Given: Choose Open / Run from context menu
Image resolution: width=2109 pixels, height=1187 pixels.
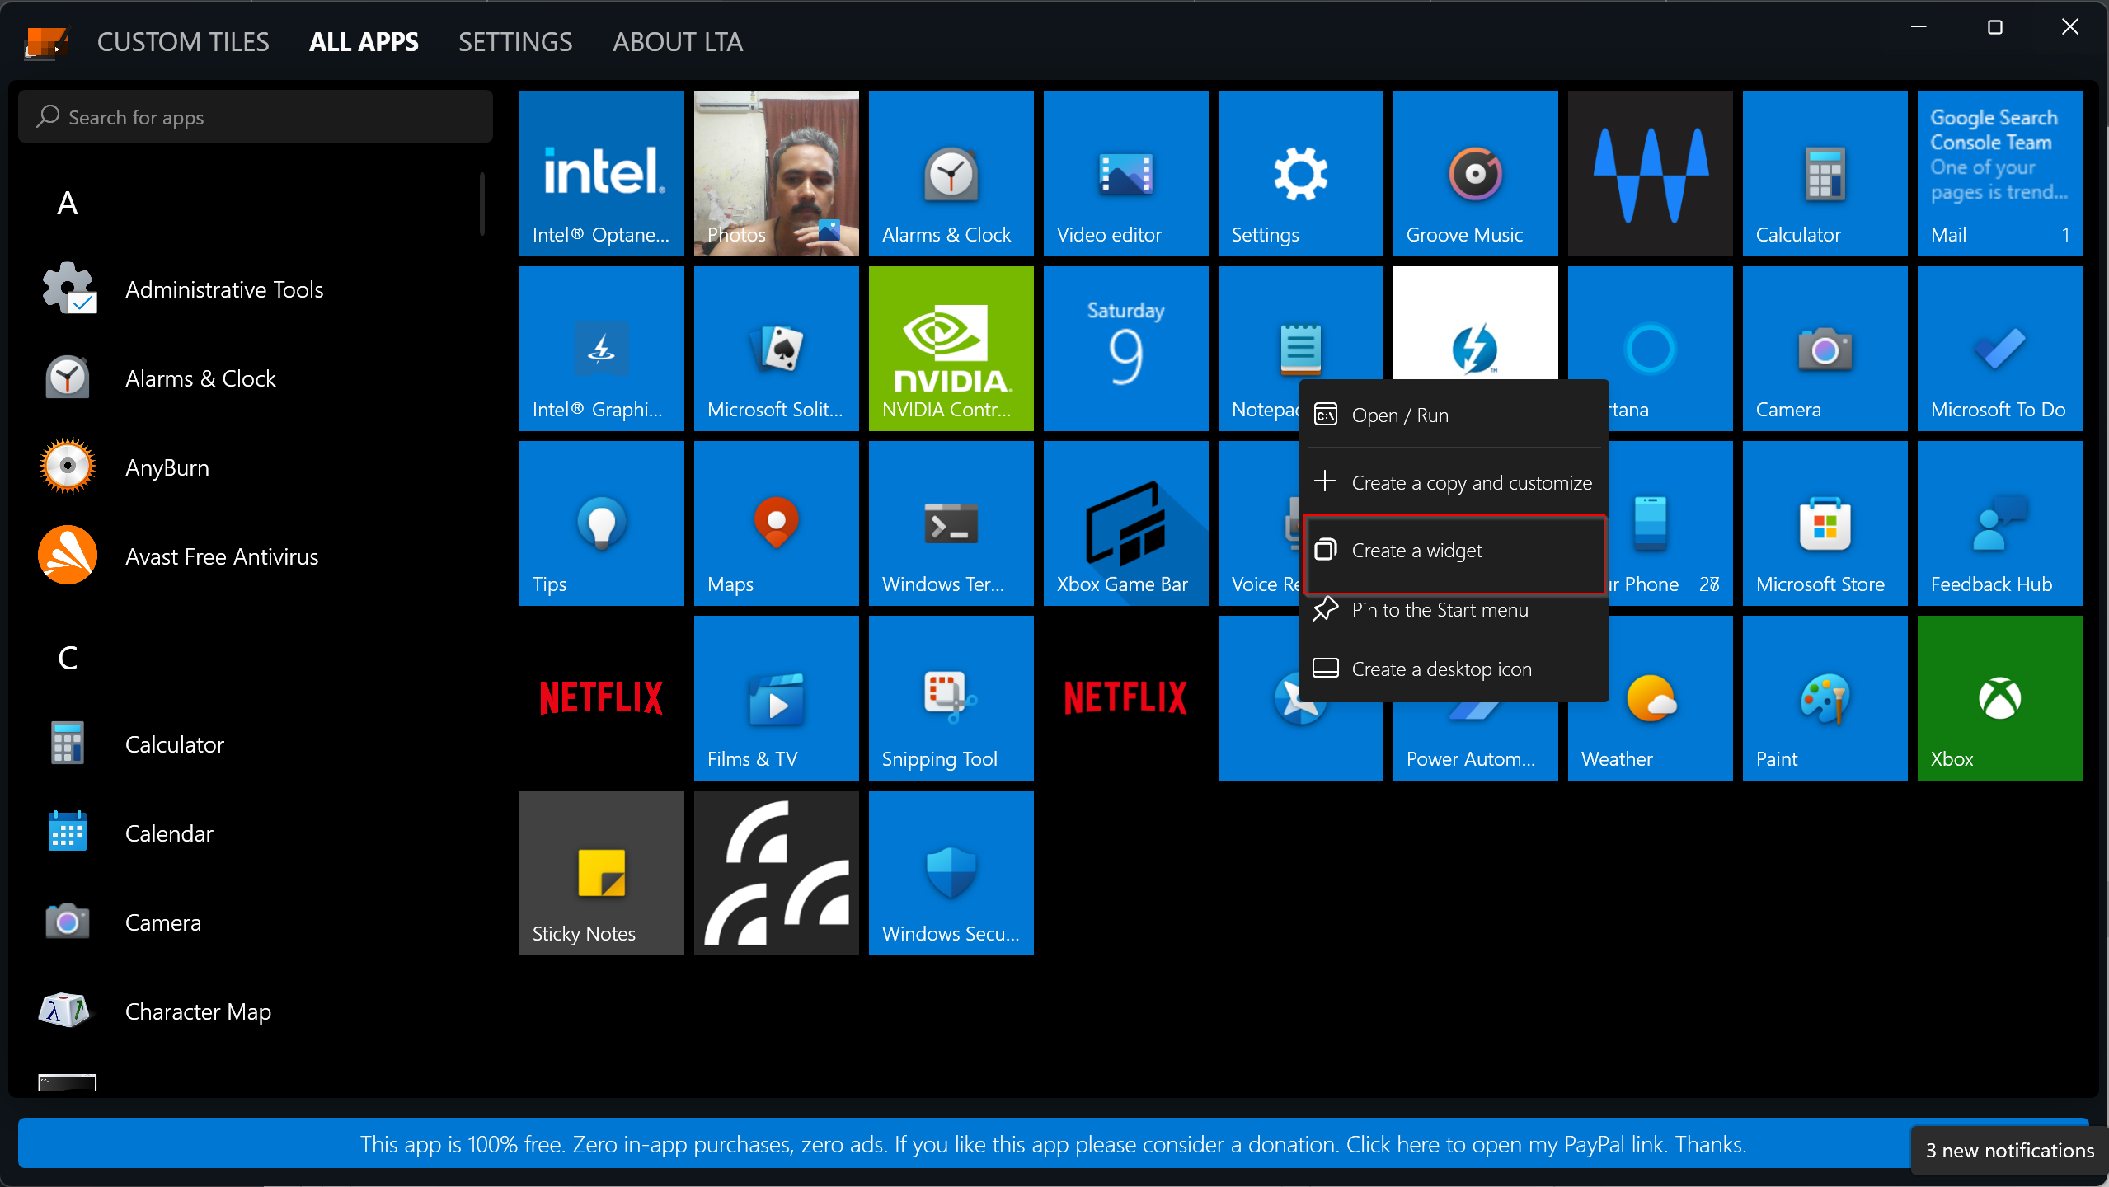Looking at the screenshot, I should [1454, 415].
